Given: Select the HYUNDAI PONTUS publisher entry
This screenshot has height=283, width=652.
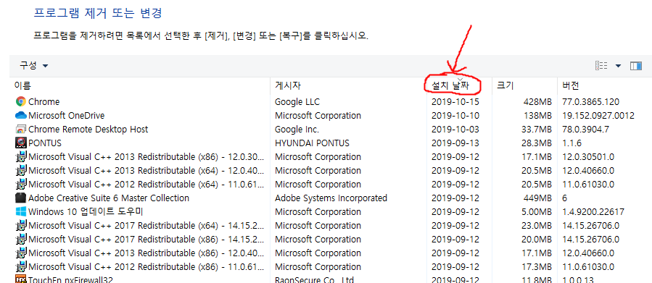Looking at the screenshot, I should pyautogui.click(x=312, y=143).
